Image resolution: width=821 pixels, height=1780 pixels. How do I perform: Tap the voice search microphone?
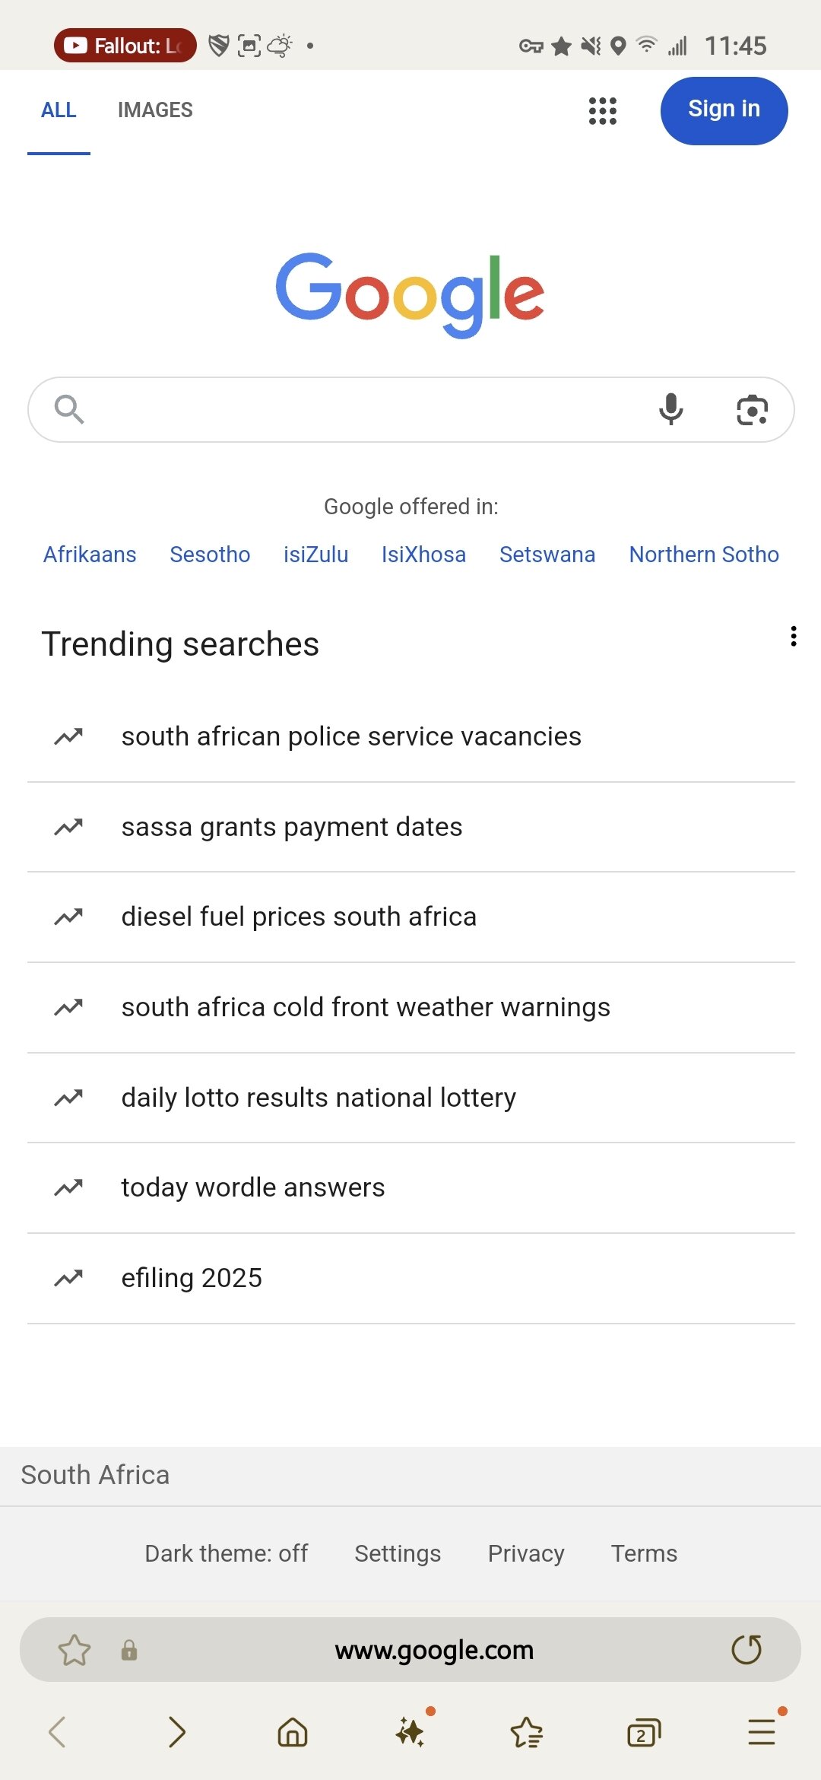pos(670,409)
